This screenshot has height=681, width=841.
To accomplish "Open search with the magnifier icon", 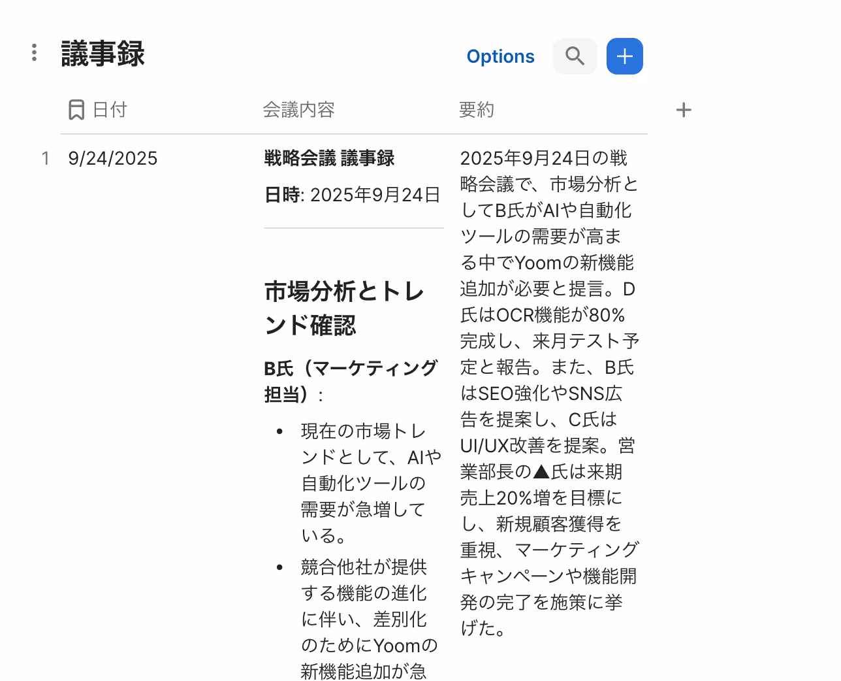I will [x=575, y=56].
